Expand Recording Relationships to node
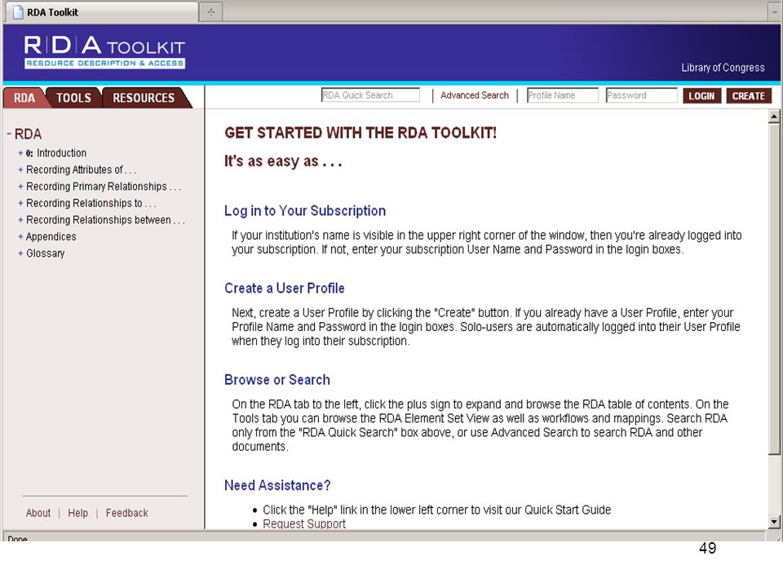Image resolution: width=783 pixels, height=587 pixels. pos(20,203)
